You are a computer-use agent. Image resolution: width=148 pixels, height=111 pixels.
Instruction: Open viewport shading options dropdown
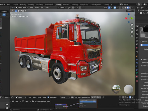[x=133, y=8]
